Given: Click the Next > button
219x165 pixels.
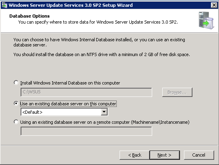Looking at the screenshot, I should click(x=165, y=155).
